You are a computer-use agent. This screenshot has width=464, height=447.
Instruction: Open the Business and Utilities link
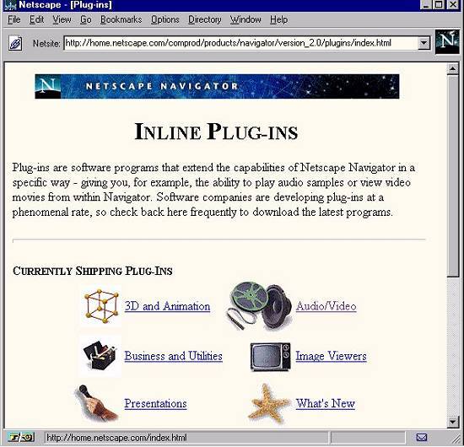tap(174, 356)
